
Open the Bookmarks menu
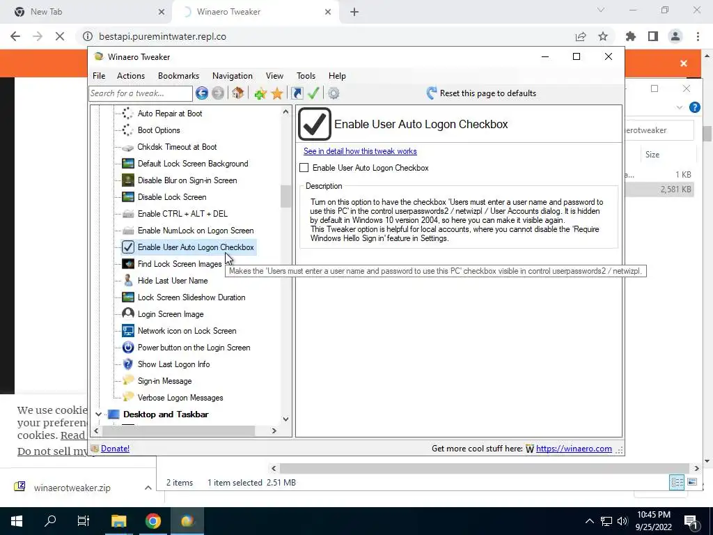(x=178, y=76)
